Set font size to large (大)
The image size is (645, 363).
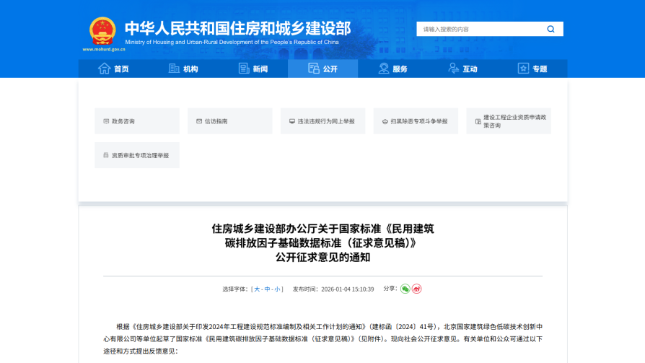256,289
